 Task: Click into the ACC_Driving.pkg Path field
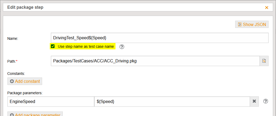pyautogui.click(x=155, y=61)
